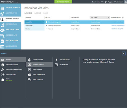Select Máquinas Virtuales monitor icon in sidebar
Image resolution: width=127 pixels, height=108 pixels.
click(2, 19)
